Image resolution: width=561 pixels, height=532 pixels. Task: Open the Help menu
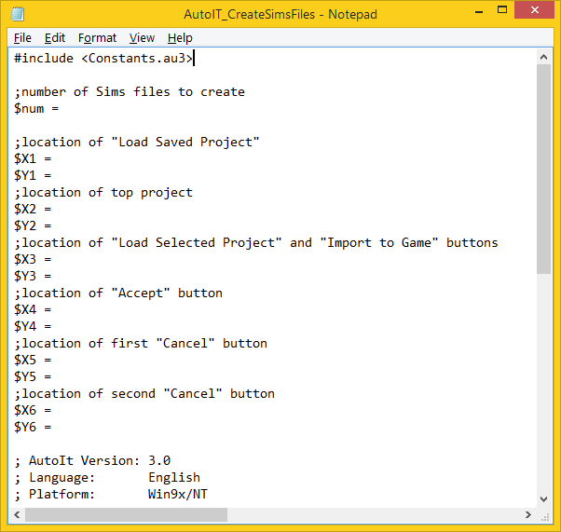coord(180,38)
